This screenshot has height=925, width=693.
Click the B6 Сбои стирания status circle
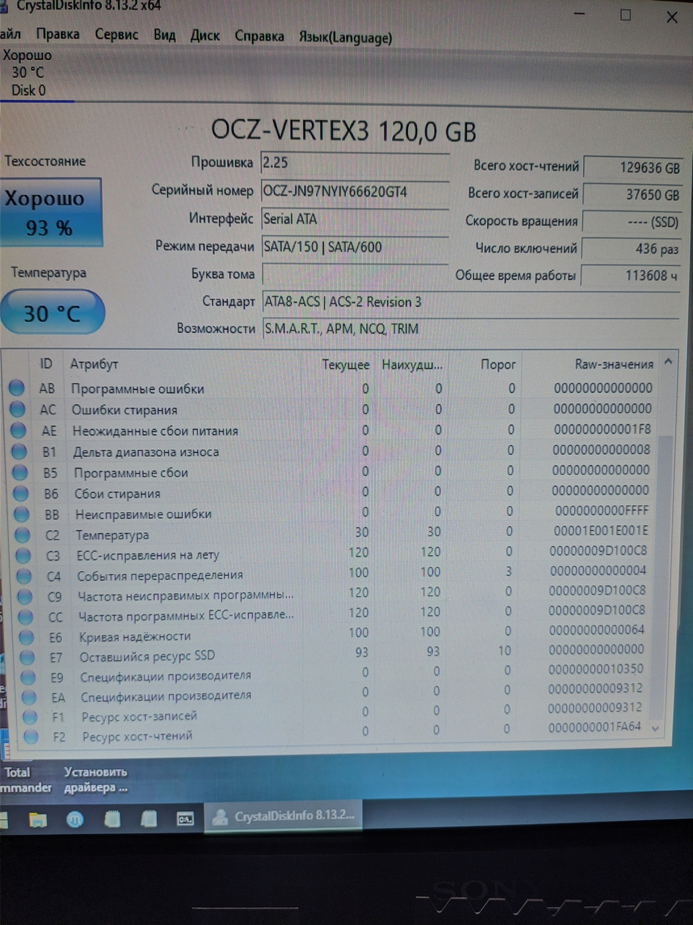click(x=21, y=493)
